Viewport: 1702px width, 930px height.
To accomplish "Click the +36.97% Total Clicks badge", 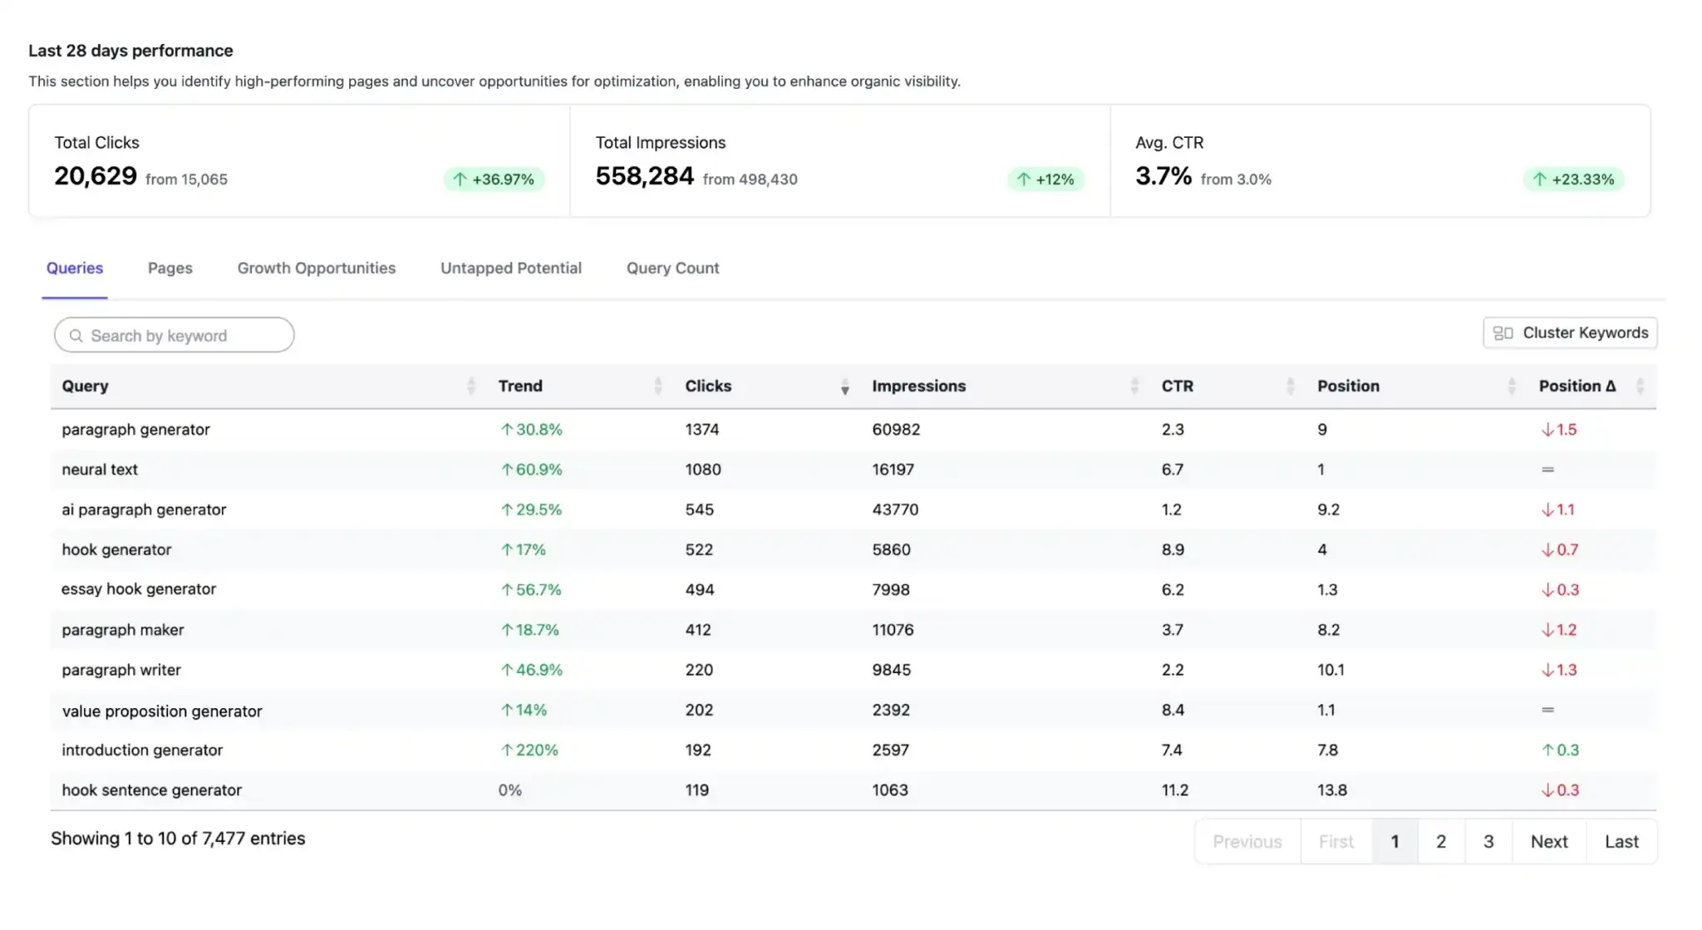I will 494,180.
